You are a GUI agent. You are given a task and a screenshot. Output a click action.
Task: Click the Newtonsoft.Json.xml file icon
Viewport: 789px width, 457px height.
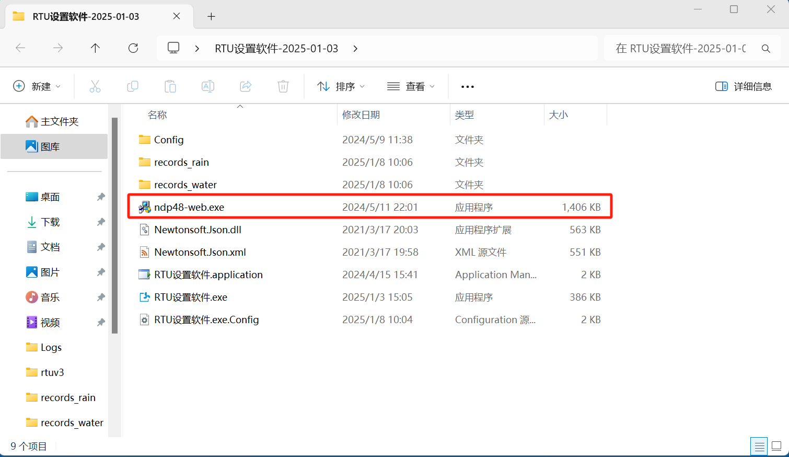[145, 252]
